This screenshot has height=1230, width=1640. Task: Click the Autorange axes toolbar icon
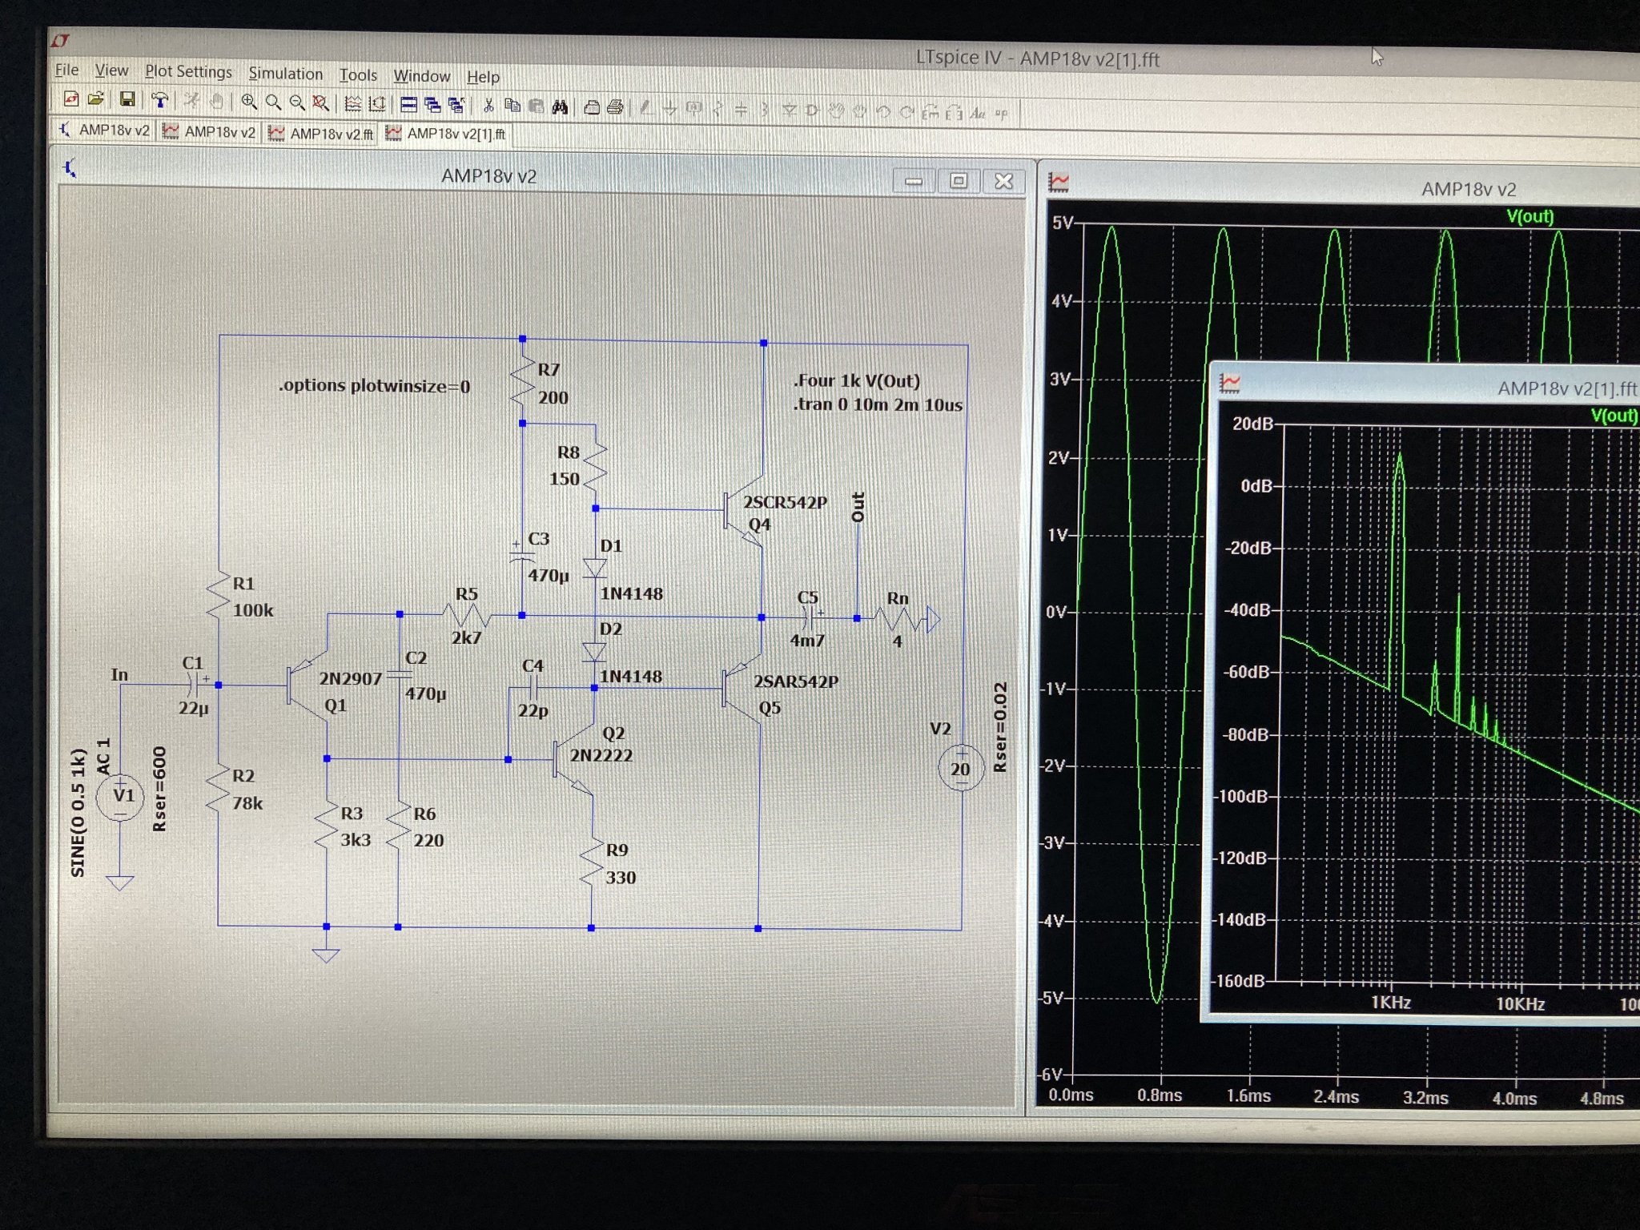click(377, 103)
